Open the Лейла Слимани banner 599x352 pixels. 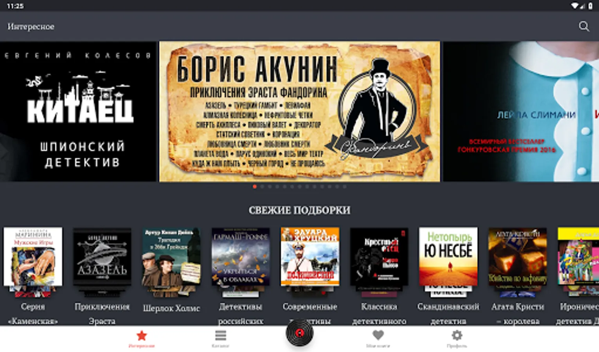[521, 111]
